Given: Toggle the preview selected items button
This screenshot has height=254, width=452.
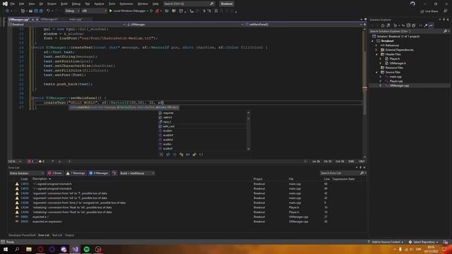Looking at the screenshot, I should click(x=431, y=25).
